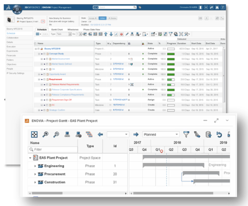Collapse the Concept Study tree row
248x206 pixels.
click(39, 54)
